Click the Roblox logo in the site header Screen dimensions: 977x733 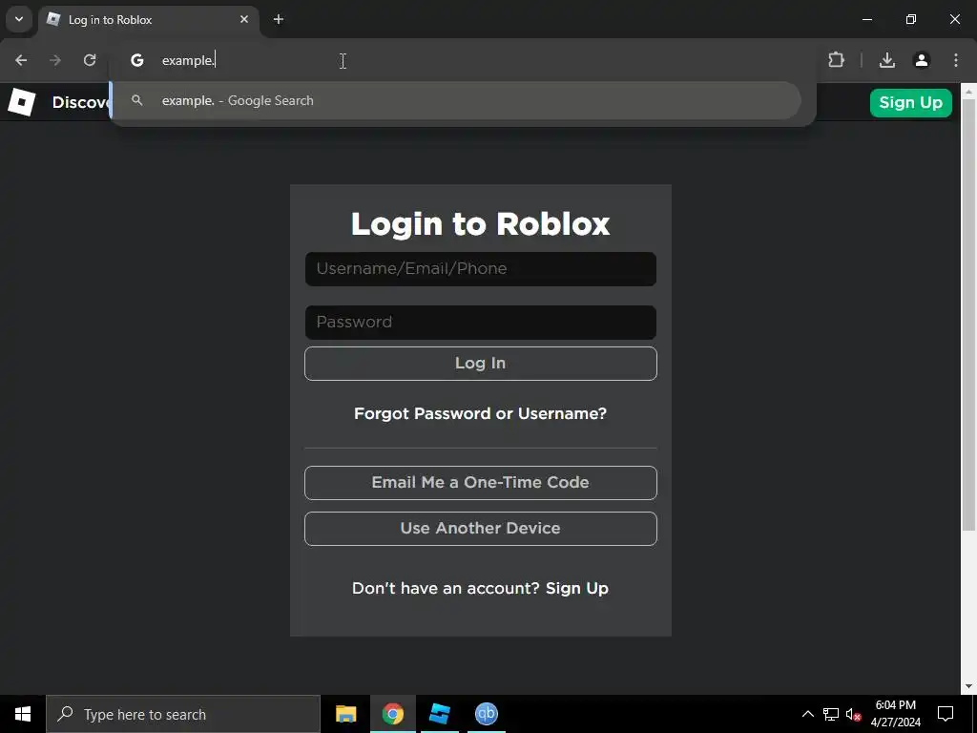(22, 102)
